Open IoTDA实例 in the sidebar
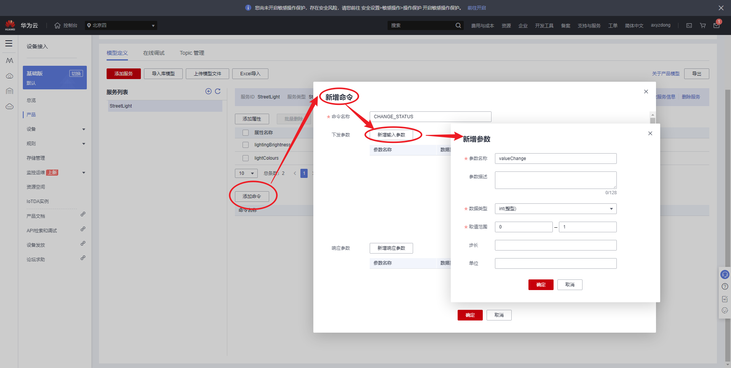 coord(38,201)
